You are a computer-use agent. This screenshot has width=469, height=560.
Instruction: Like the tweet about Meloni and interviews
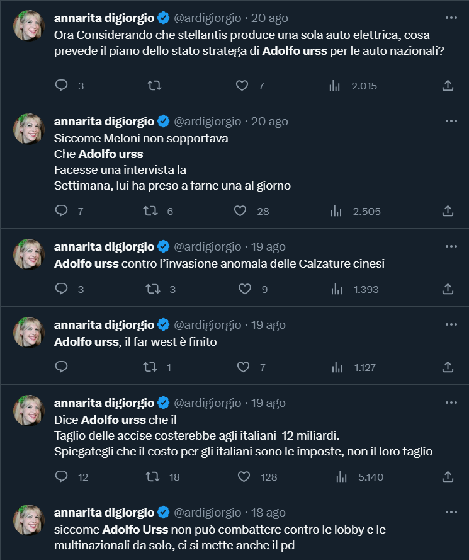[x=240, y=211]
